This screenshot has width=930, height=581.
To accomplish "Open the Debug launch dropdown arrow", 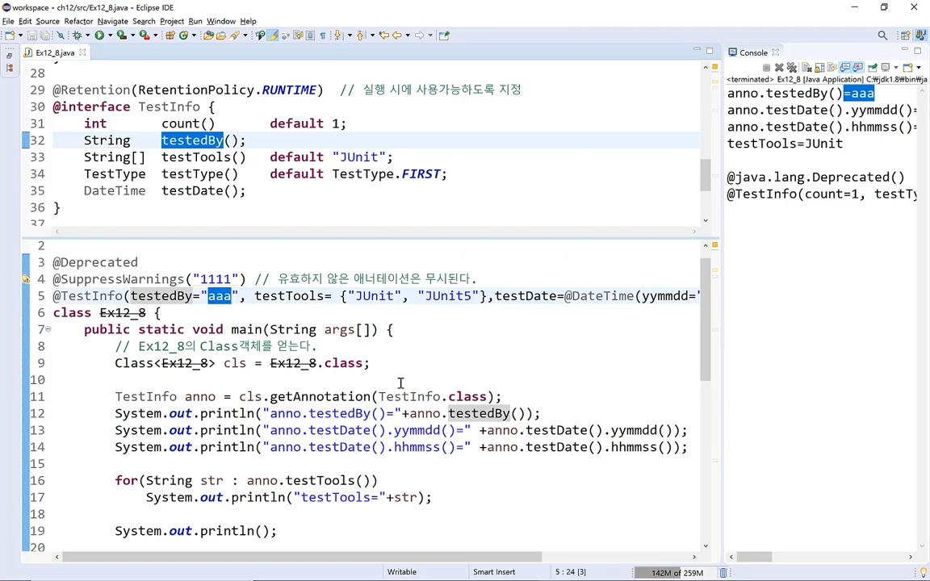I will coord(88,36).
